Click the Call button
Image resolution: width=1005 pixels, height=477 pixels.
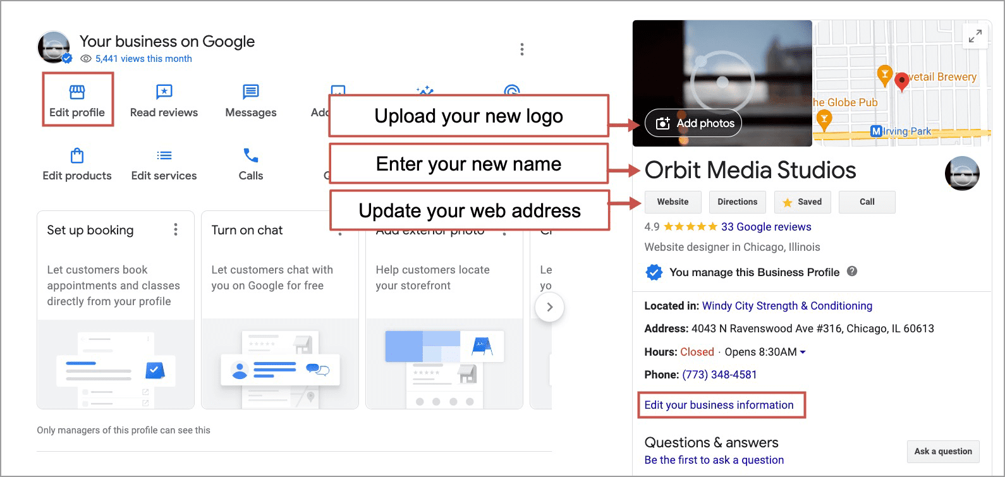pos(867,202)
